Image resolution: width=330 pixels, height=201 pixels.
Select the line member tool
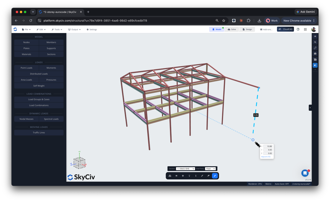[202, 176]
